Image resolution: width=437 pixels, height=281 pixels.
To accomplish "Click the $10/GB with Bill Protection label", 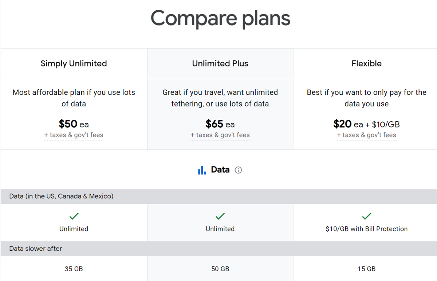I will [x=366, y=229].
